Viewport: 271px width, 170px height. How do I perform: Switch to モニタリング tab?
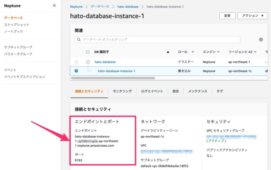coord(122,91)
